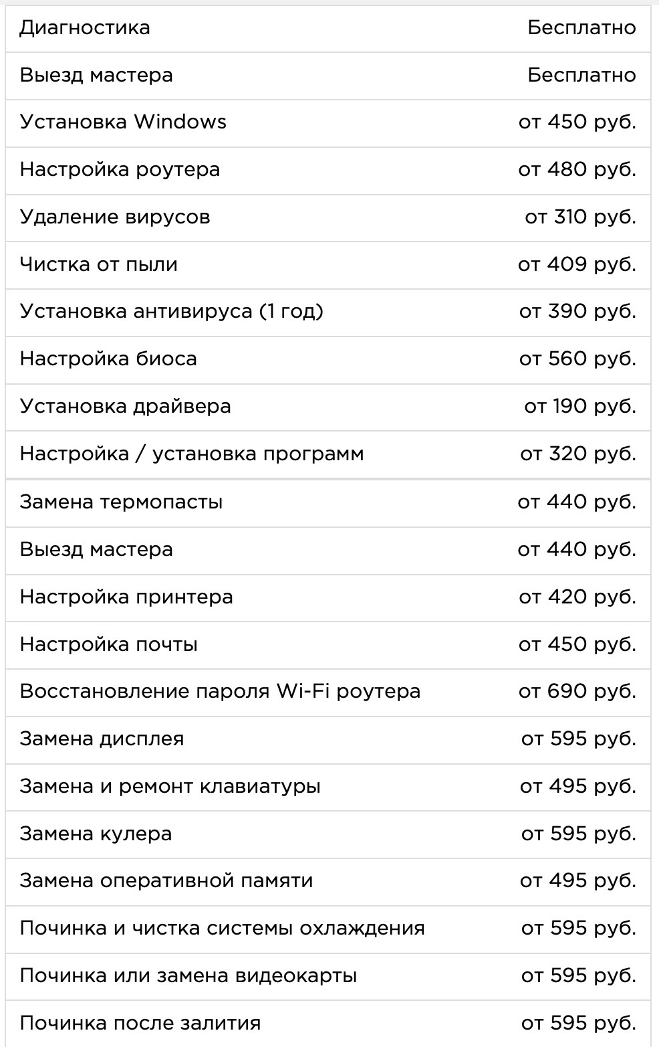Click the Диагностика service row

click(85, 28)
